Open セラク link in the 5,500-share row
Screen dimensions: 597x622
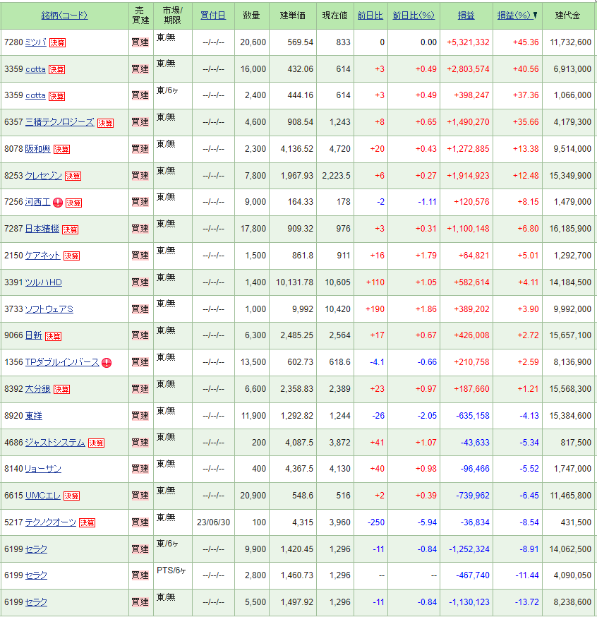click(x=36, y=602)
